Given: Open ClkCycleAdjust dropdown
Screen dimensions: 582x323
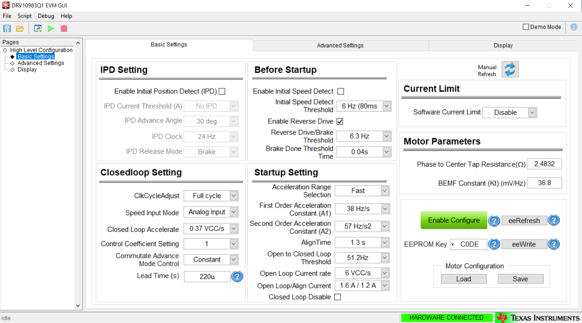Looking at the screenshot, I should pyautogui.click(x=211, y=196).
